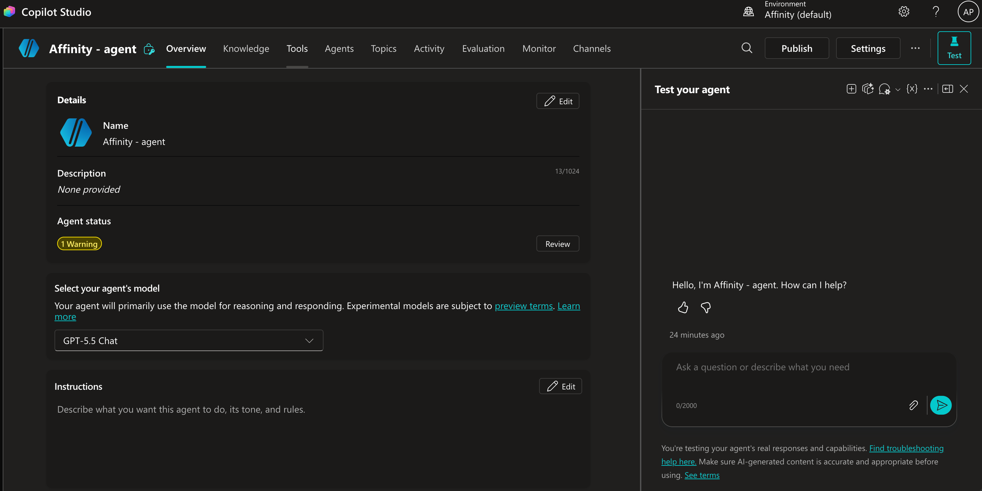Open more options in test panel header
Image resolution: width=982 pixels, height=491 pixels.
click(x=928, y=89)
